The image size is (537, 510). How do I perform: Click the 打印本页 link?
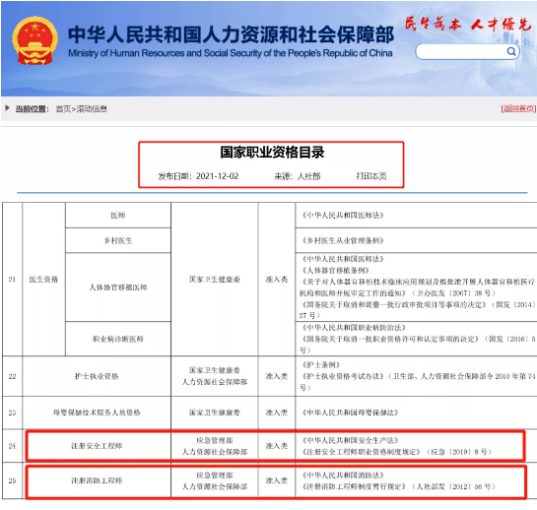point(371,176)
